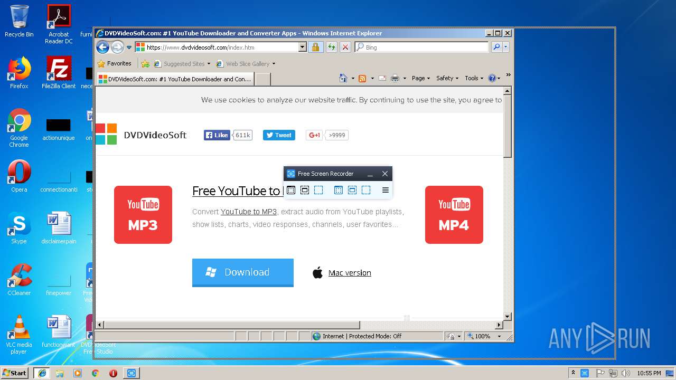Open Web Slice Gallery dropdown
Image resolution: width=676 pixels, height=380 pixels.
click(246, 64)
